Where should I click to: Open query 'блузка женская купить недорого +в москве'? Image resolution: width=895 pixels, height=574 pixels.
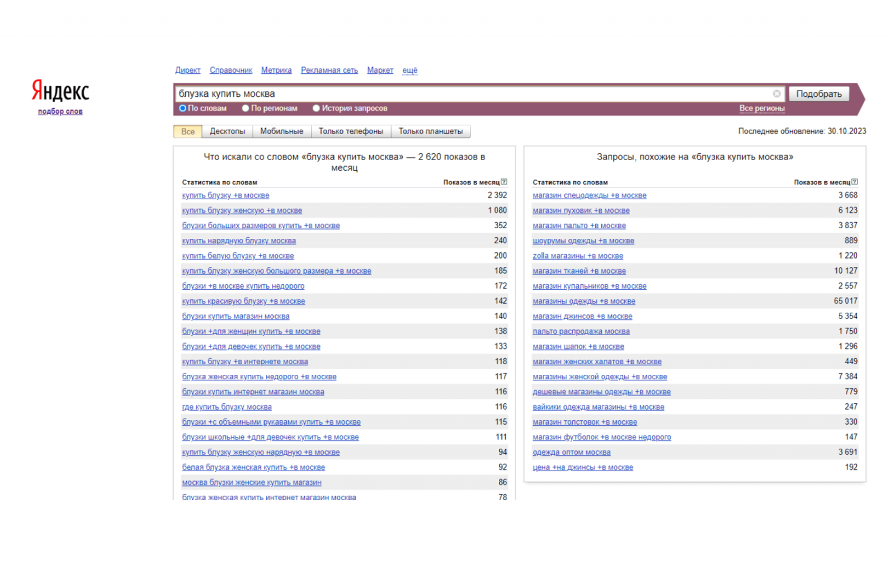(259, 377)
